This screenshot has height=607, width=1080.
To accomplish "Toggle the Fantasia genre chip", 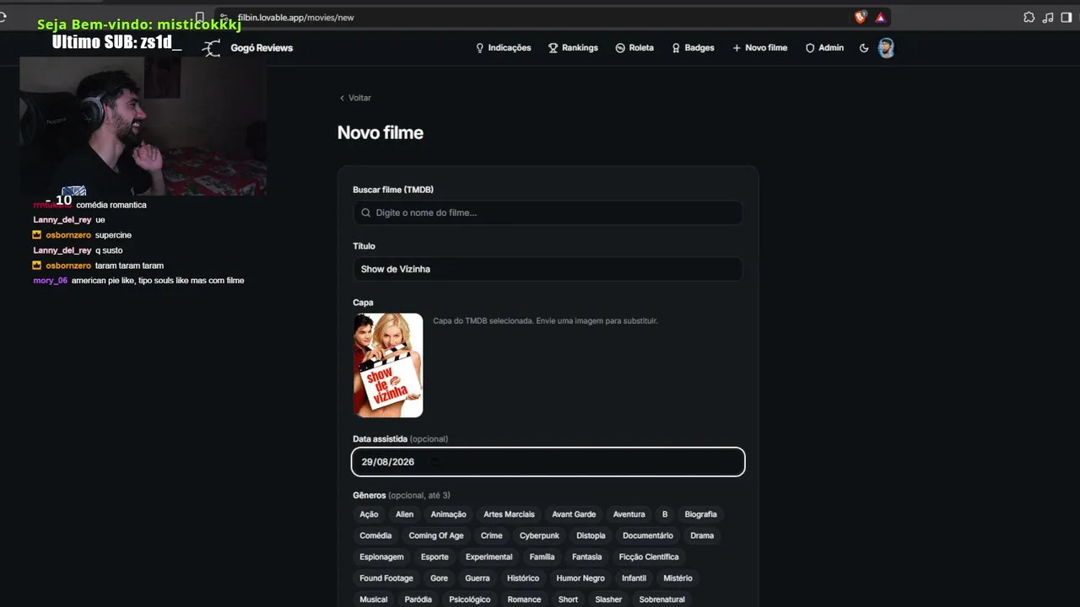I will tap(586, 556).
